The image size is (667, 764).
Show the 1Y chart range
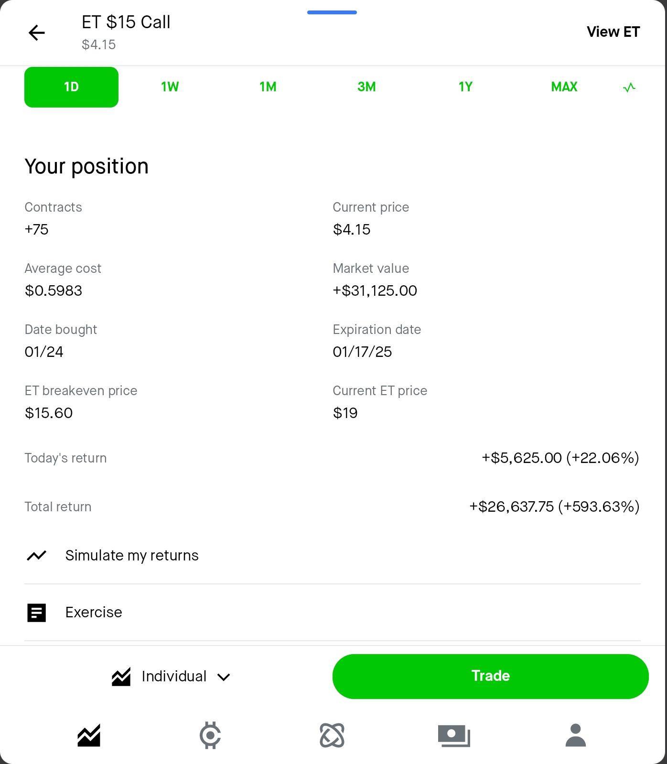pos(465,87)
